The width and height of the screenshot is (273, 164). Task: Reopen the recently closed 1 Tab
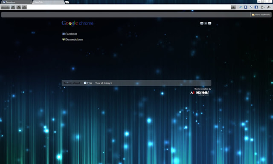[88, 83]
